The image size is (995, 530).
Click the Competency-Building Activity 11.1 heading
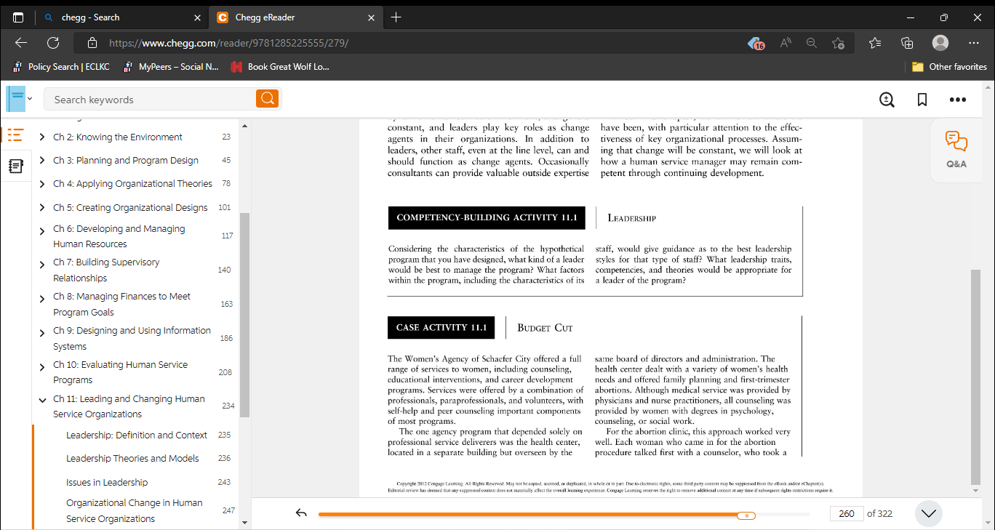pyautogui.click(x=487, y=217)
